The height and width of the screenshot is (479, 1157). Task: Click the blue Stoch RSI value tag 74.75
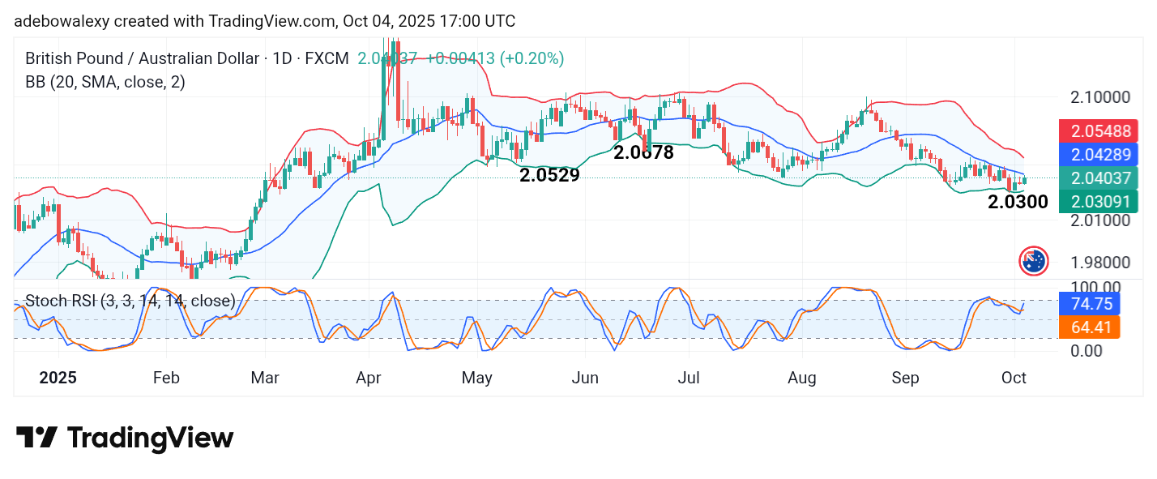[1089, 304]
